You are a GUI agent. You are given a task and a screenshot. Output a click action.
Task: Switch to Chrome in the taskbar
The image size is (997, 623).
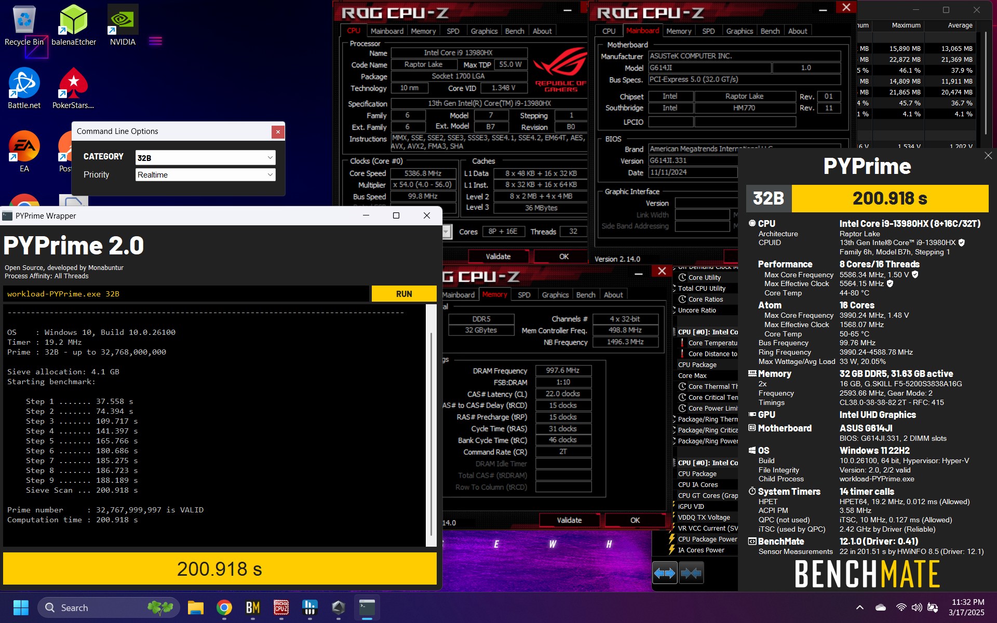(224, 607)
